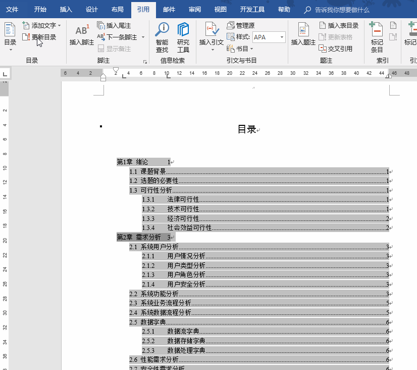Click TOC entry 2.1 系统用户分析
417x370 pixels.
(259, 247)
